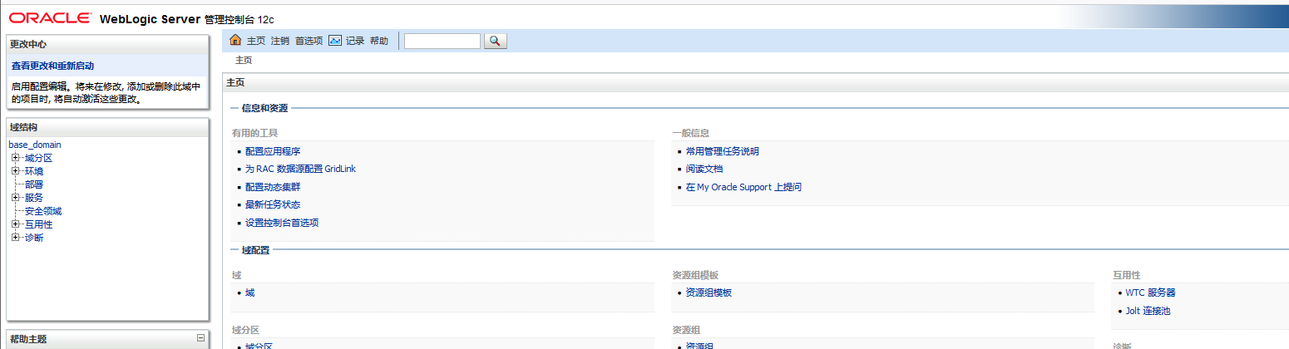Image resolution: width=1289 pixels, height=349 pixels.
Task: Select 诊断 tree label
Action: (x=34, y=238)
